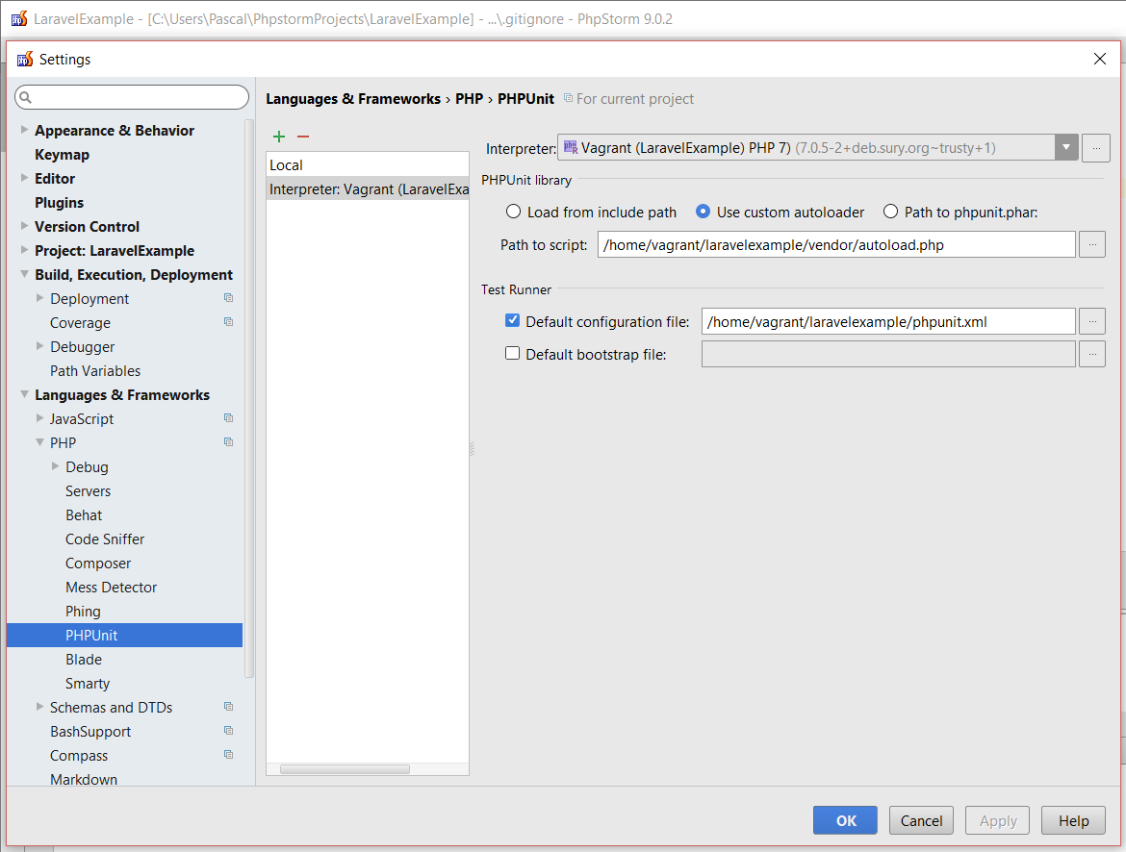Click project-level icon next to Deployment
Viewport: 1126px width, 852px height.
pyautogui.click(x=228, y=298)
